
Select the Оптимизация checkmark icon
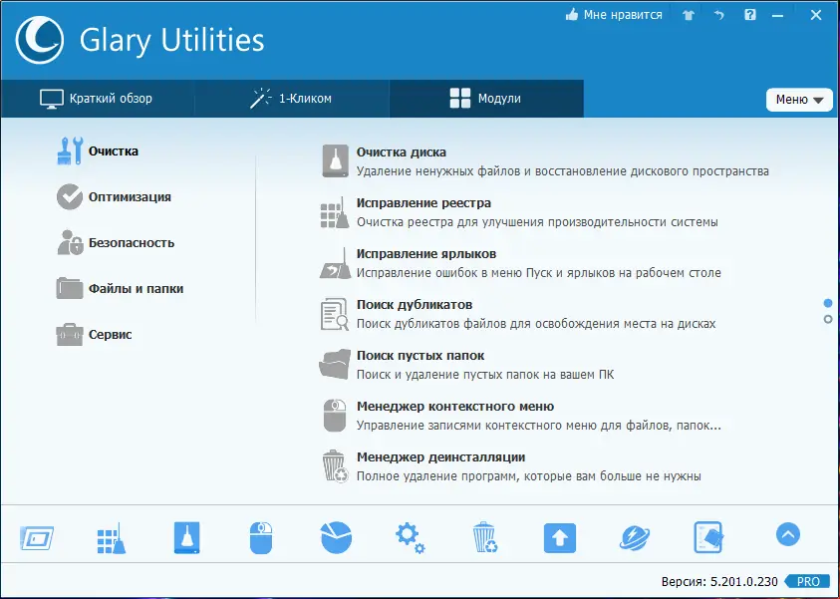tap(70, 197)
